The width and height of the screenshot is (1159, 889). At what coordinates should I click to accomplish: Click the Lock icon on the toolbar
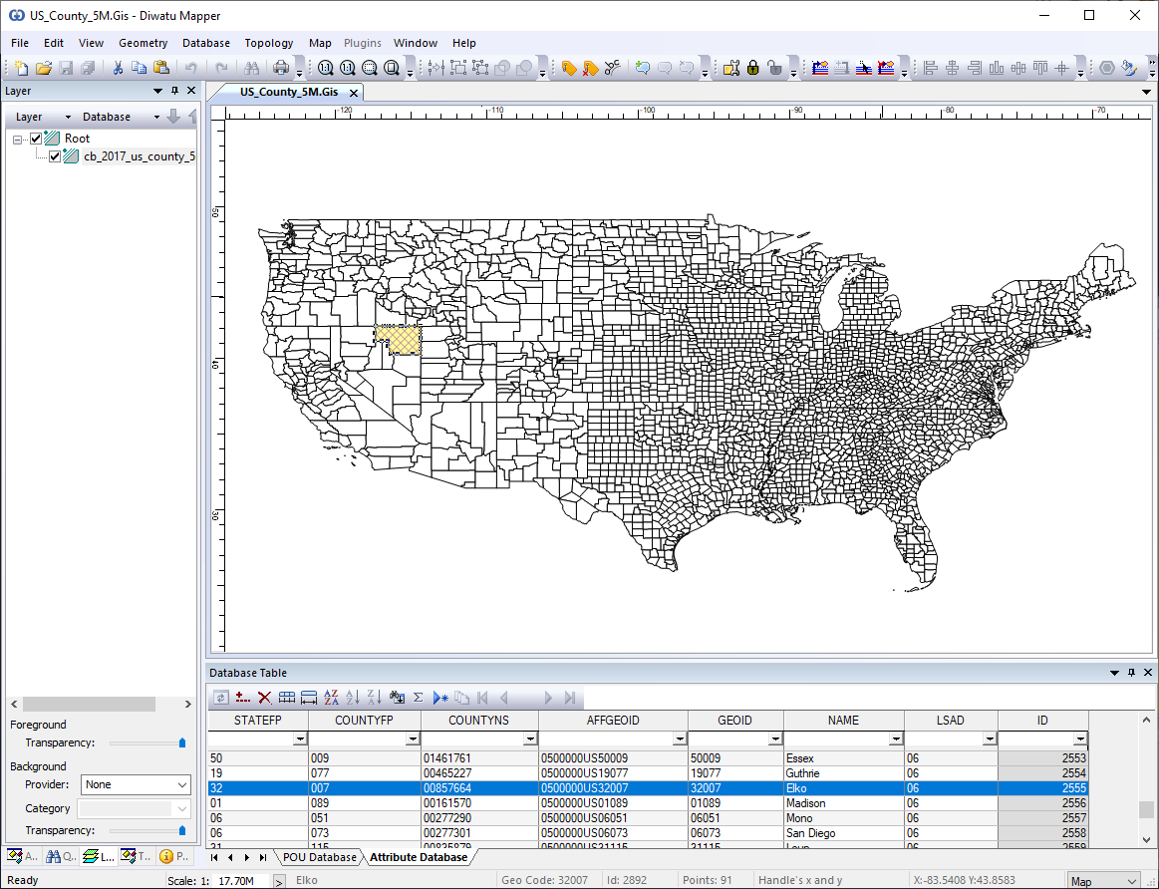[x=752, y=68]
